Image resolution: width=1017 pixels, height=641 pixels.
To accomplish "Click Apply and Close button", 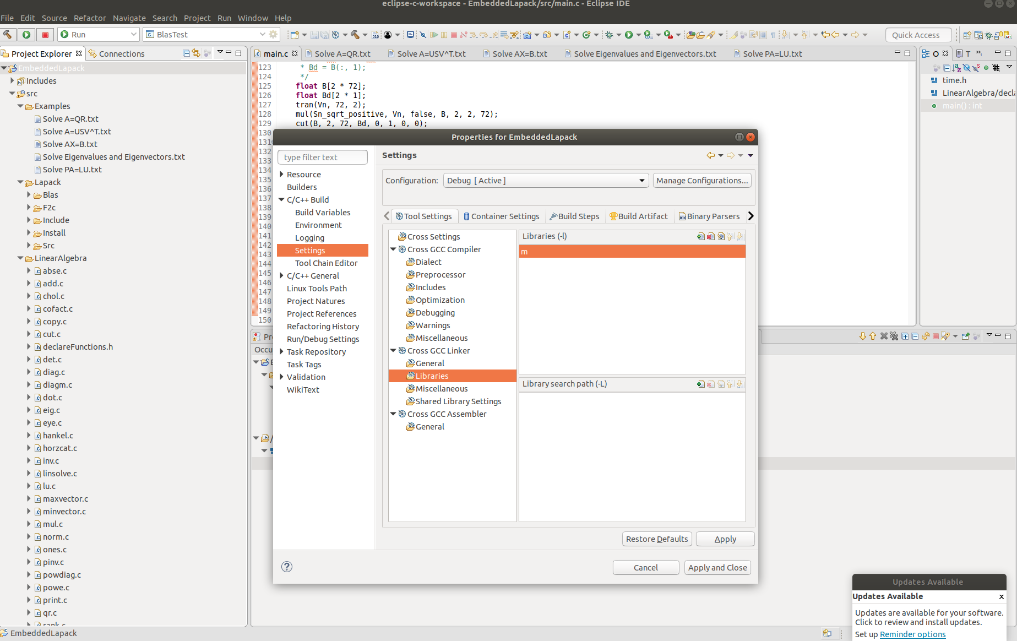I will coord(717,568).
